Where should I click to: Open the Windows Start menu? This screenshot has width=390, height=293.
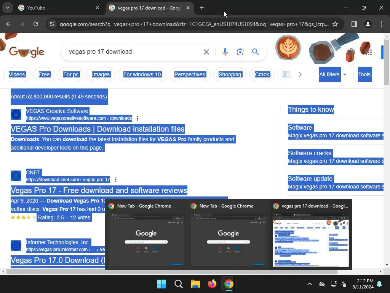coord(161,284)
